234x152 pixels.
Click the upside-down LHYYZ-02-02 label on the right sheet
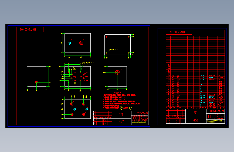pos(177,32)
